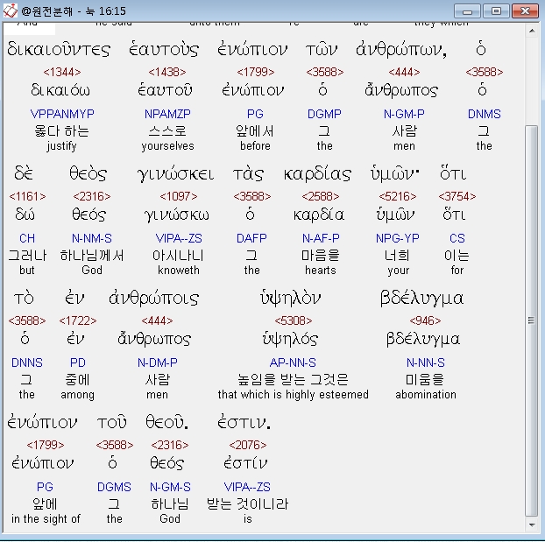Click the English gloss 'before'

pos(255,146)
